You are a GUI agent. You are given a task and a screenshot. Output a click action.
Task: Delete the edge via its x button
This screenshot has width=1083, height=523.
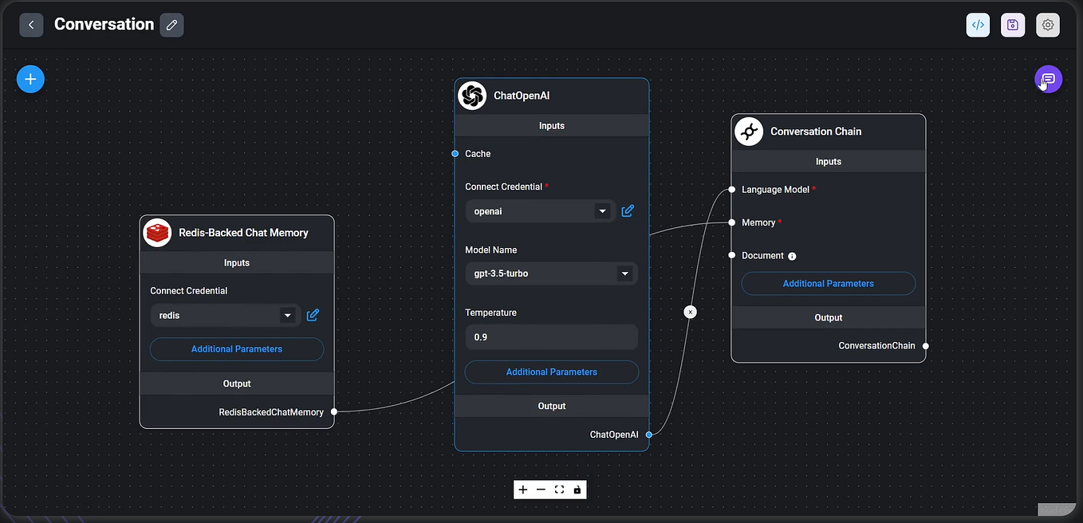[x=690, y=312]
